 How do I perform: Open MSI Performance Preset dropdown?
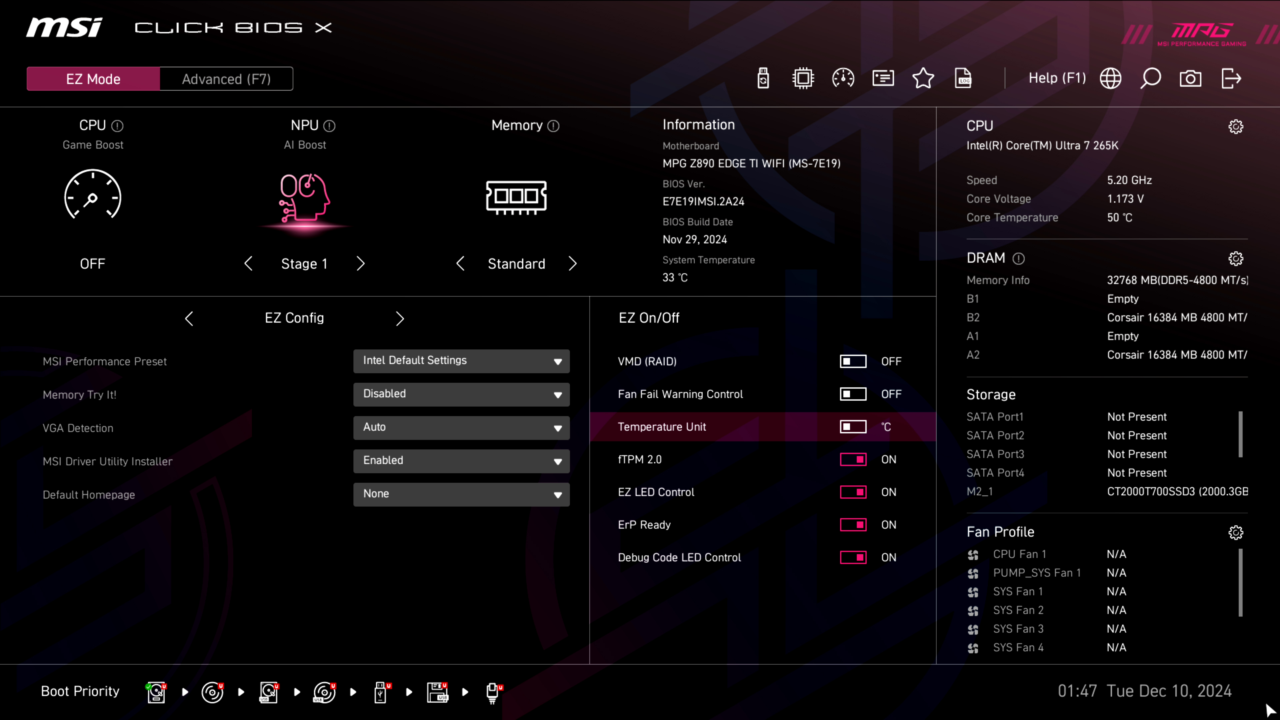[x=461, y=361]
